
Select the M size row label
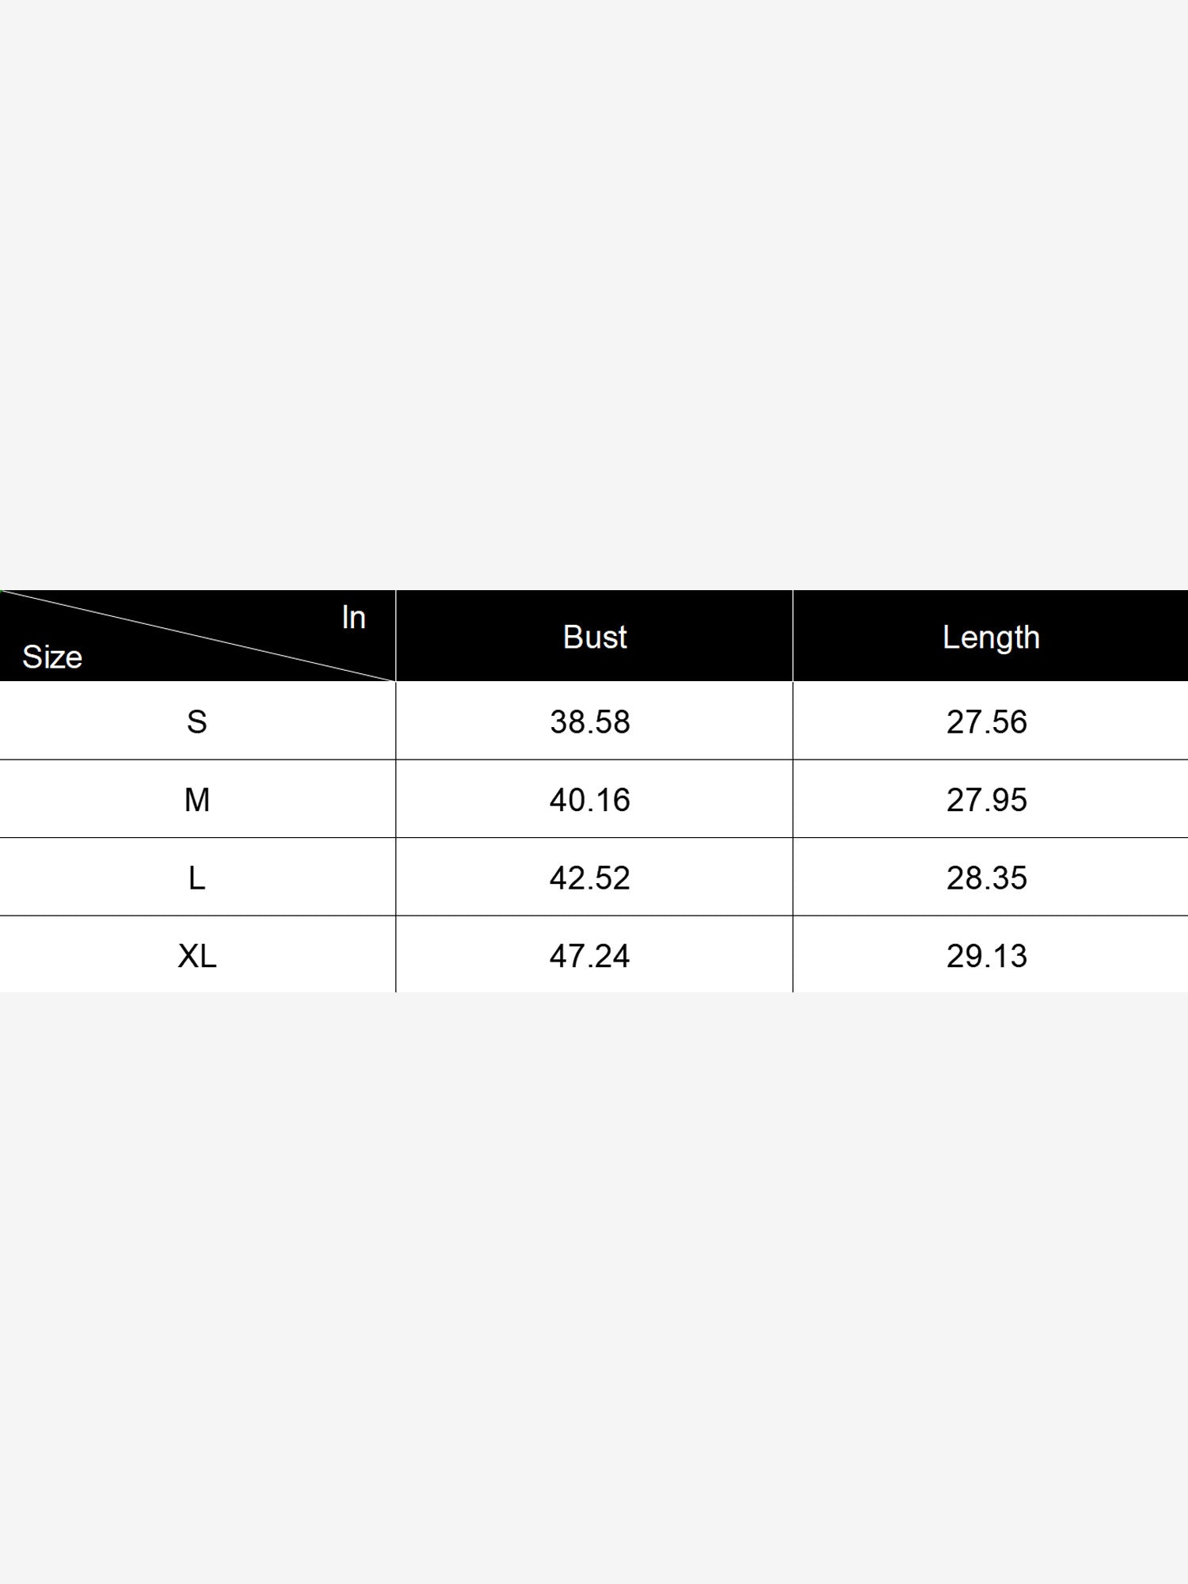pyautogui.click(x=197, y=800)
